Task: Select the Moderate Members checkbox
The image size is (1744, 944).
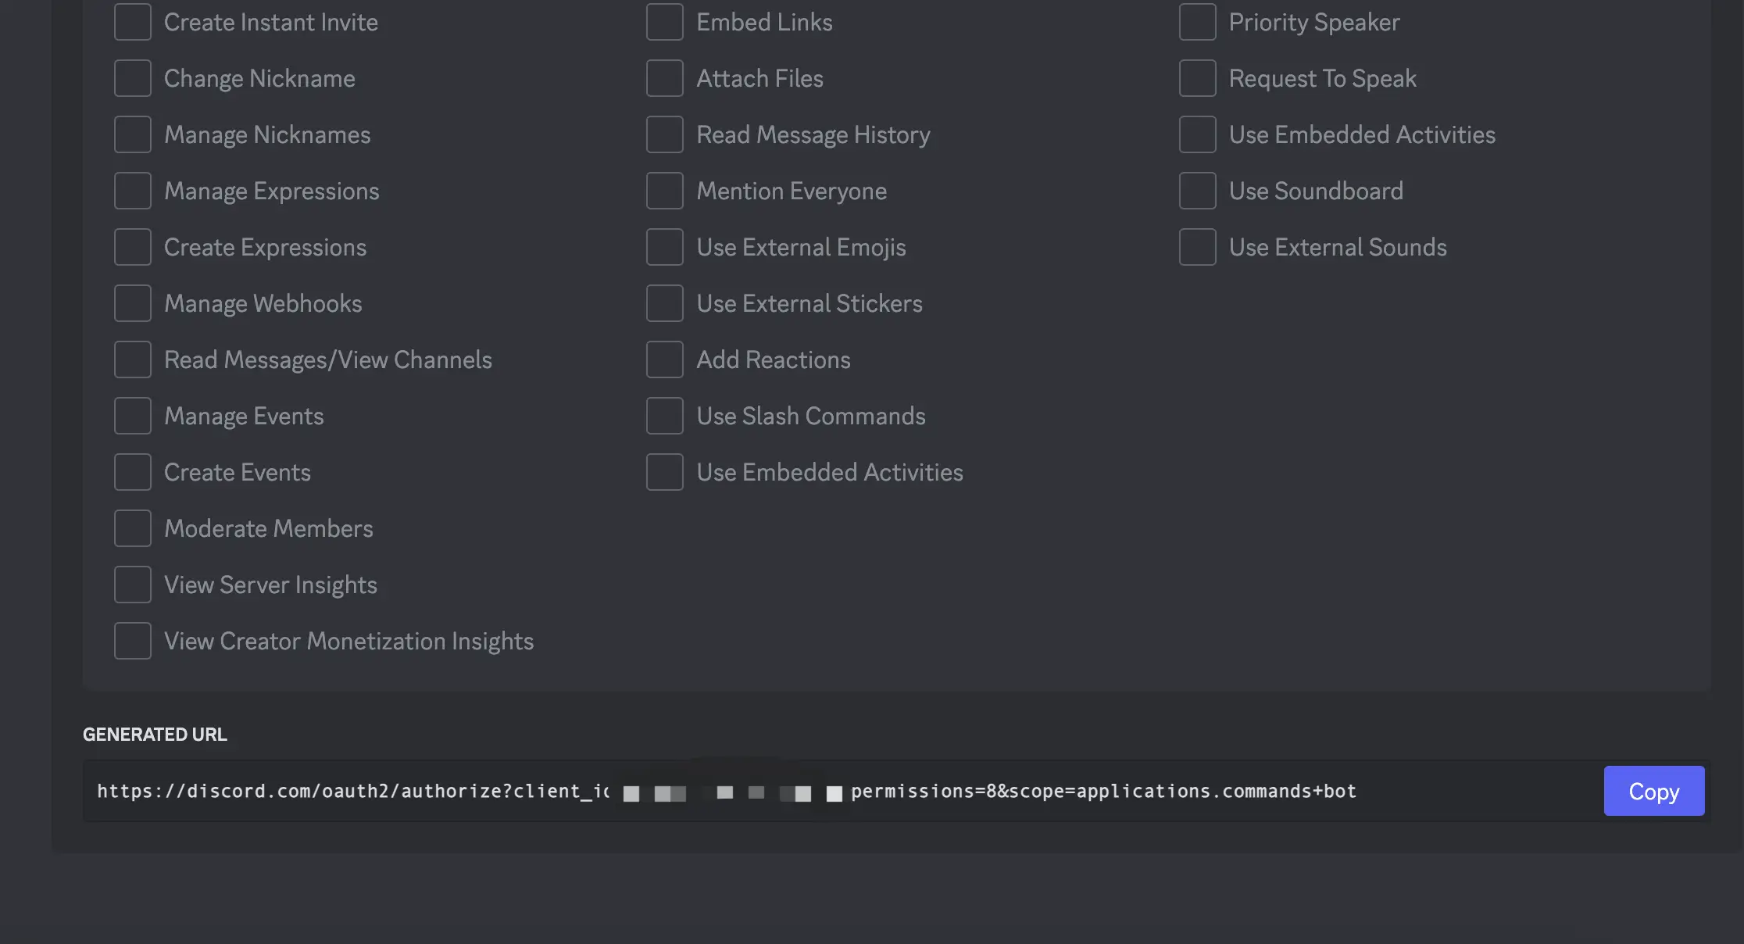Action: tap(132, 528)
